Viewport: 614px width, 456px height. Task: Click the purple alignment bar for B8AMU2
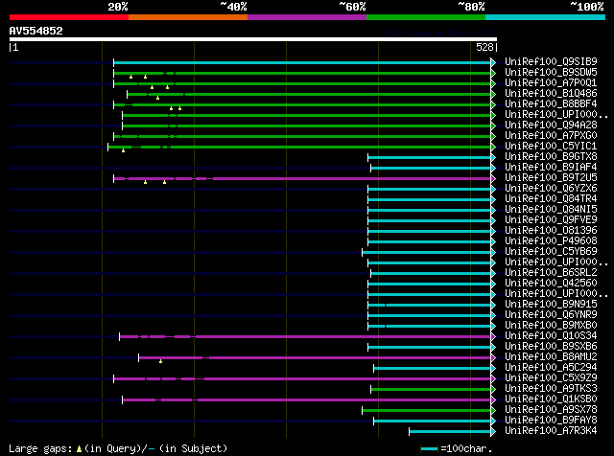315,358
